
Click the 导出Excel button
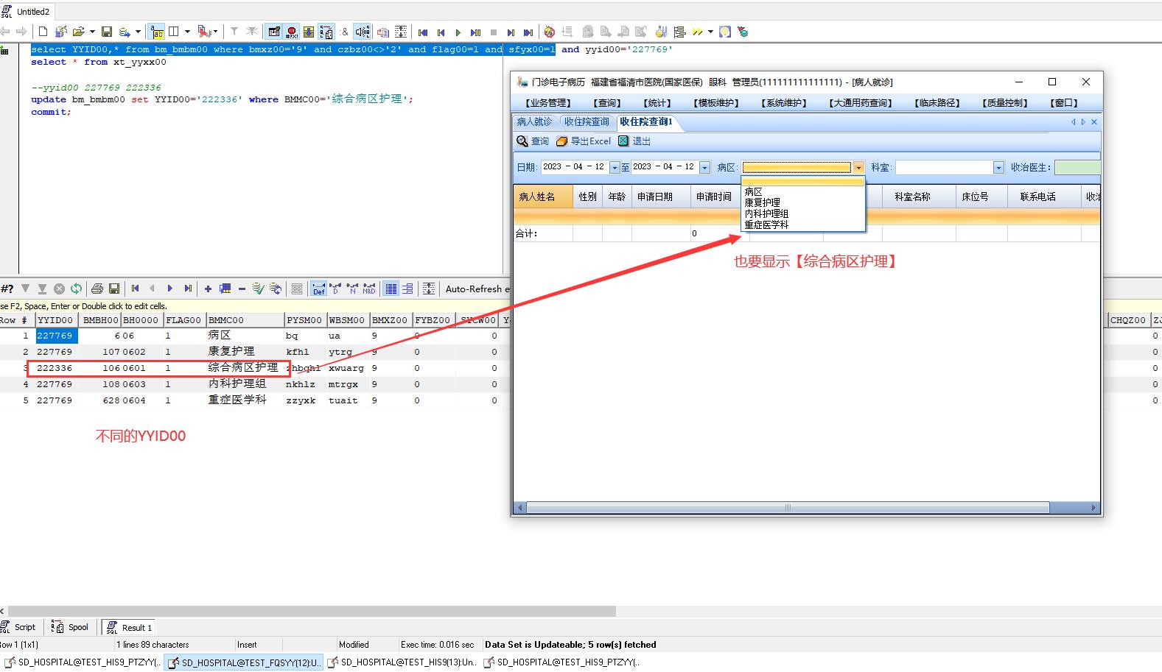coord(584,141)
